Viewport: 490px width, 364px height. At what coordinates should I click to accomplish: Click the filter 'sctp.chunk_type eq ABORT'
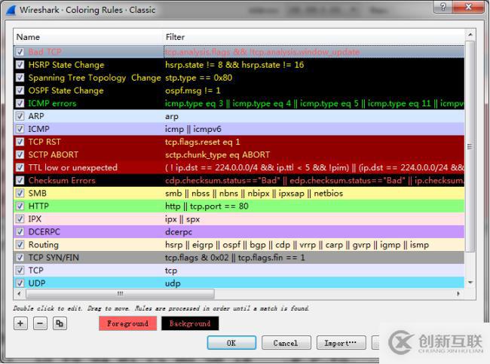tap(218, 154)
